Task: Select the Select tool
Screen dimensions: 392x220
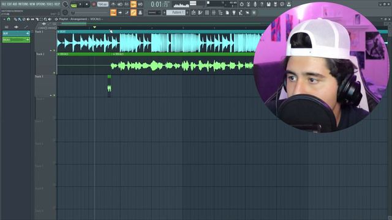Action: pos(41,19)
